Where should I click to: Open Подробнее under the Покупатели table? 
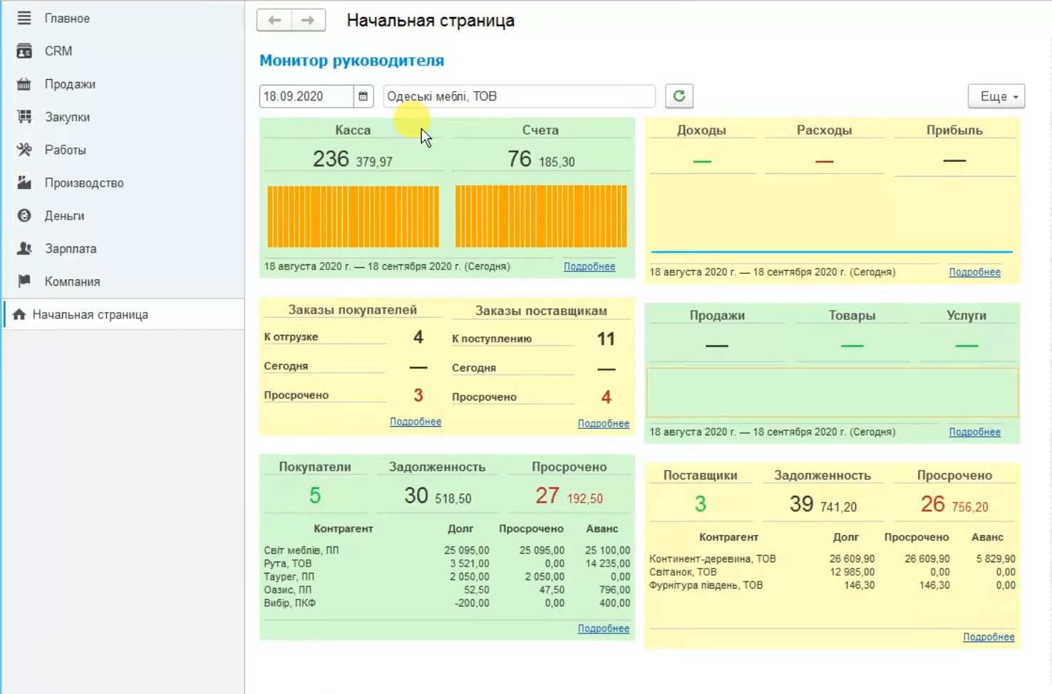[604, 628]
